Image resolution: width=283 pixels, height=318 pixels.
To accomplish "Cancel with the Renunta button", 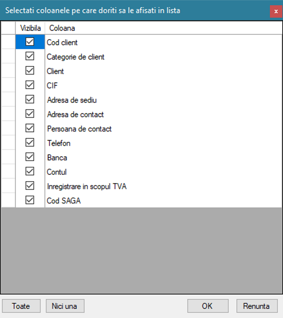I will (257, 306).
